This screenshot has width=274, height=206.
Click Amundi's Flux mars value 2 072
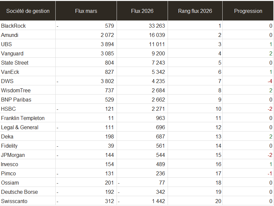[107, 35]
